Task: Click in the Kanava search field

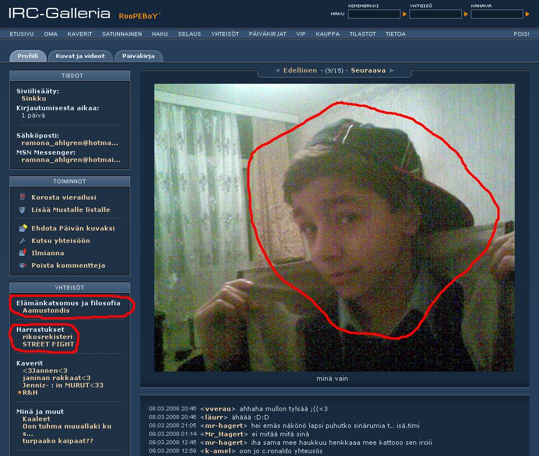Action: coord(497,14)
